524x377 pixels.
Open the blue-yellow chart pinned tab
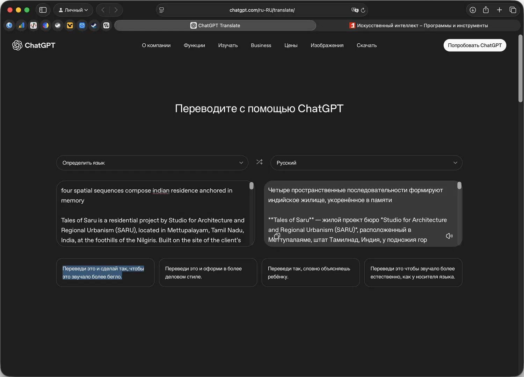tap(46, 26)
